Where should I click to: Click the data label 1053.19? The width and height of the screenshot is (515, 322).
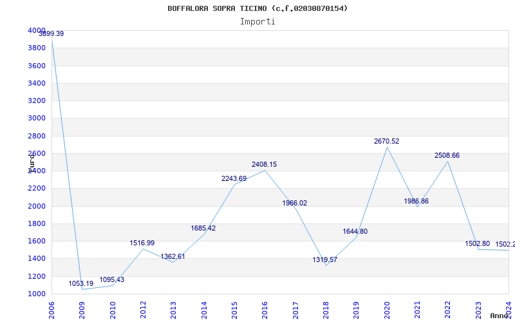81,283
